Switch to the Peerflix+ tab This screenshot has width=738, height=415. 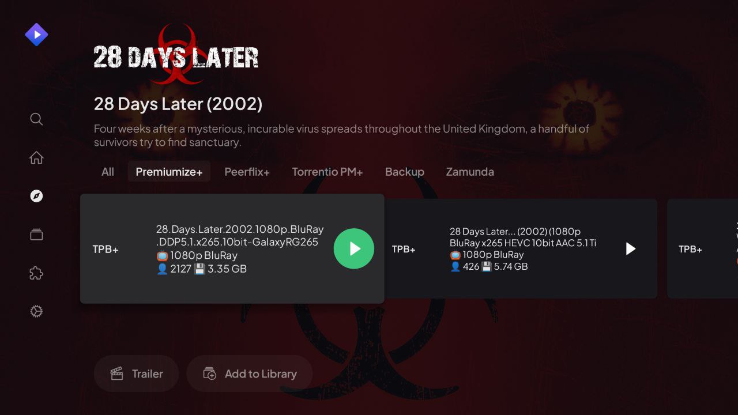[247, 172]
